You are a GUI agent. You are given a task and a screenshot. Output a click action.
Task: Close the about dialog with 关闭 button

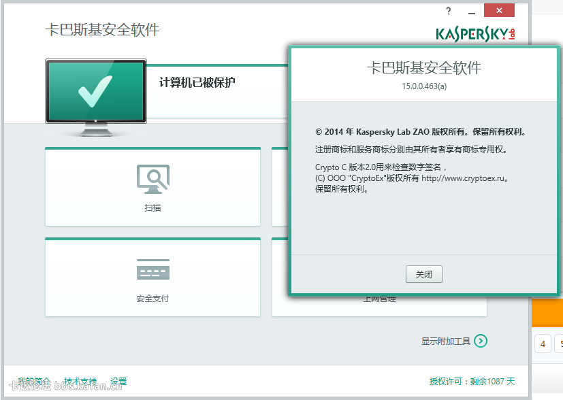click(424, 274)
